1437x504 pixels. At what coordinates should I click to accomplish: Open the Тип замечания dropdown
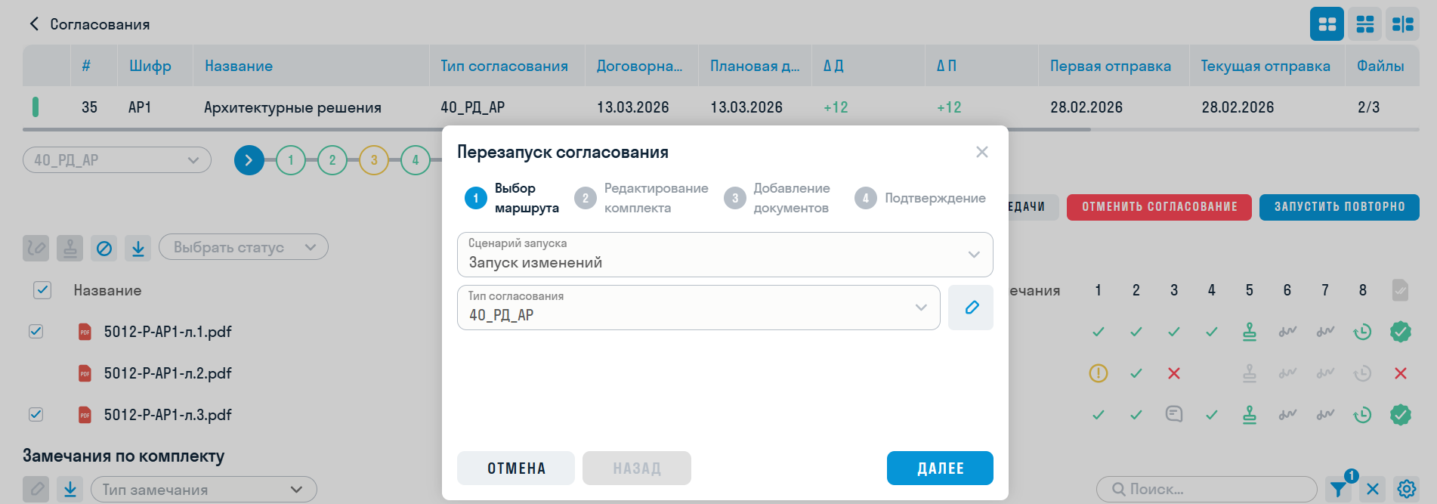tap(204, 490)
